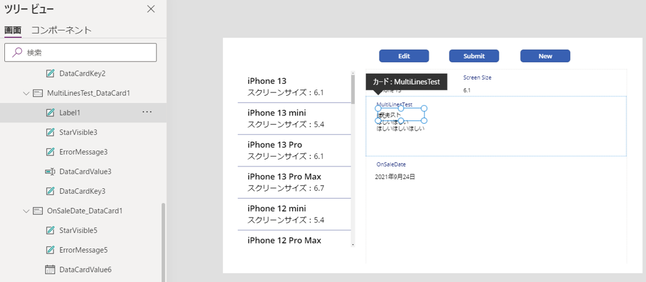Click the StarVisible3 label icon
This screenshot has height=282, width=646.
50,132
